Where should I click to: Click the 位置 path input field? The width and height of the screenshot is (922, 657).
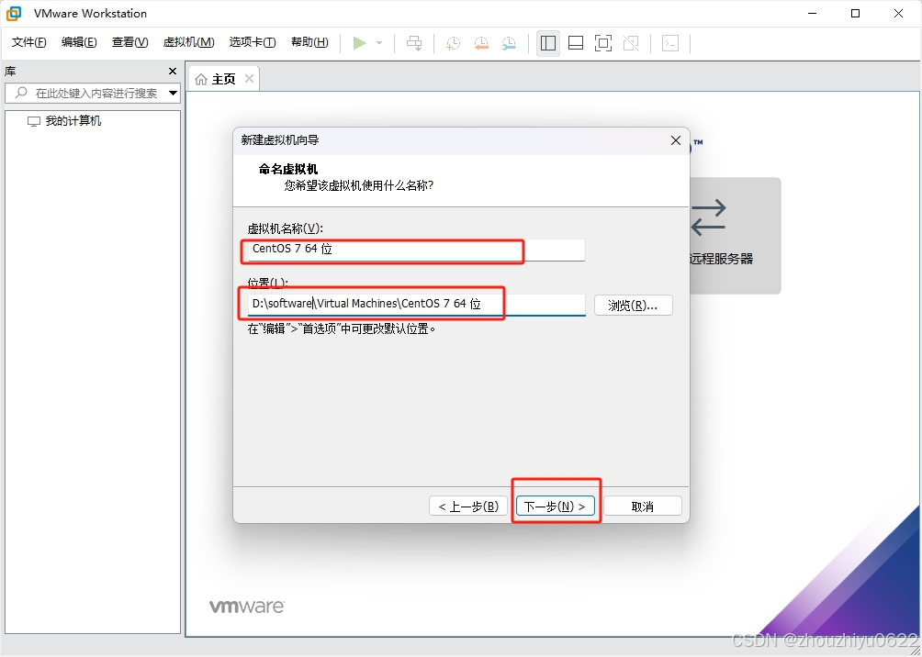click(416, 305)
